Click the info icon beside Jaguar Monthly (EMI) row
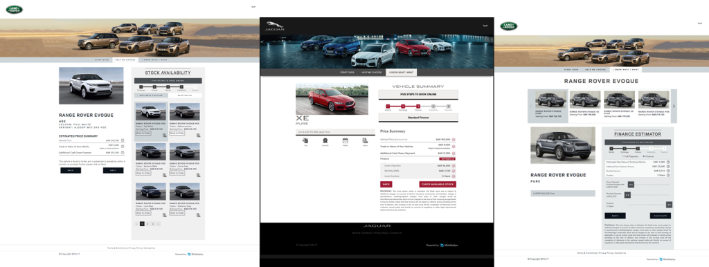Viewport: 709px width, 267px height. [454, 172]
